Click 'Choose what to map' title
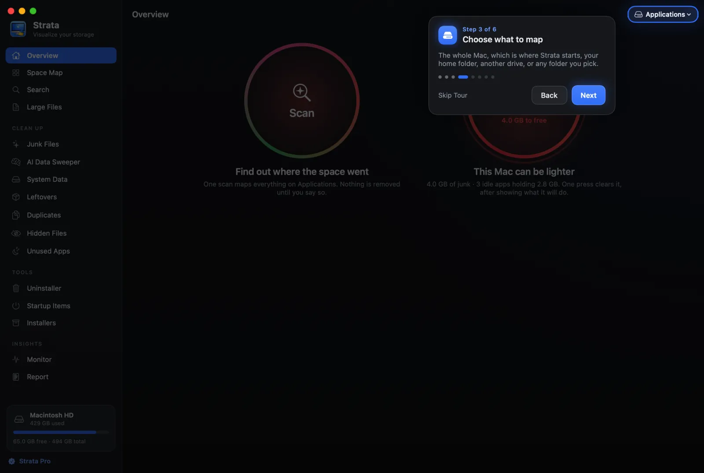This screenshot has width=704, height=473. [x=502, y=40]
